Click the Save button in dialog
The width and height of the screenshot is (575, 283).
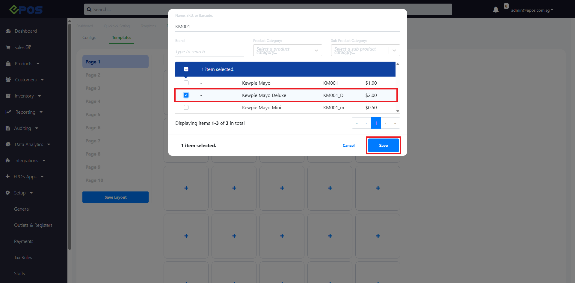point(383,145)
